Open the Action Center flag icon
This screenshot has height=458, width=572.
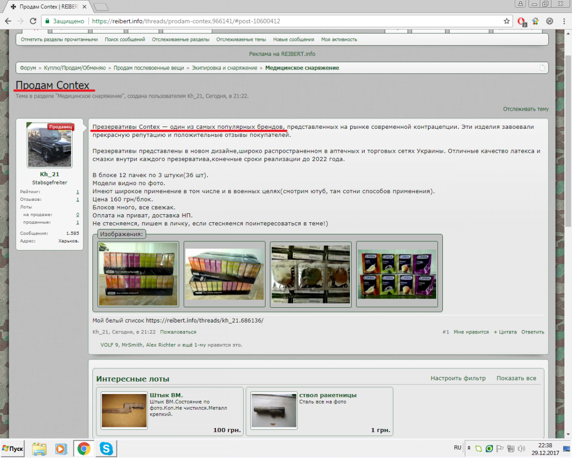coord(500,448)
